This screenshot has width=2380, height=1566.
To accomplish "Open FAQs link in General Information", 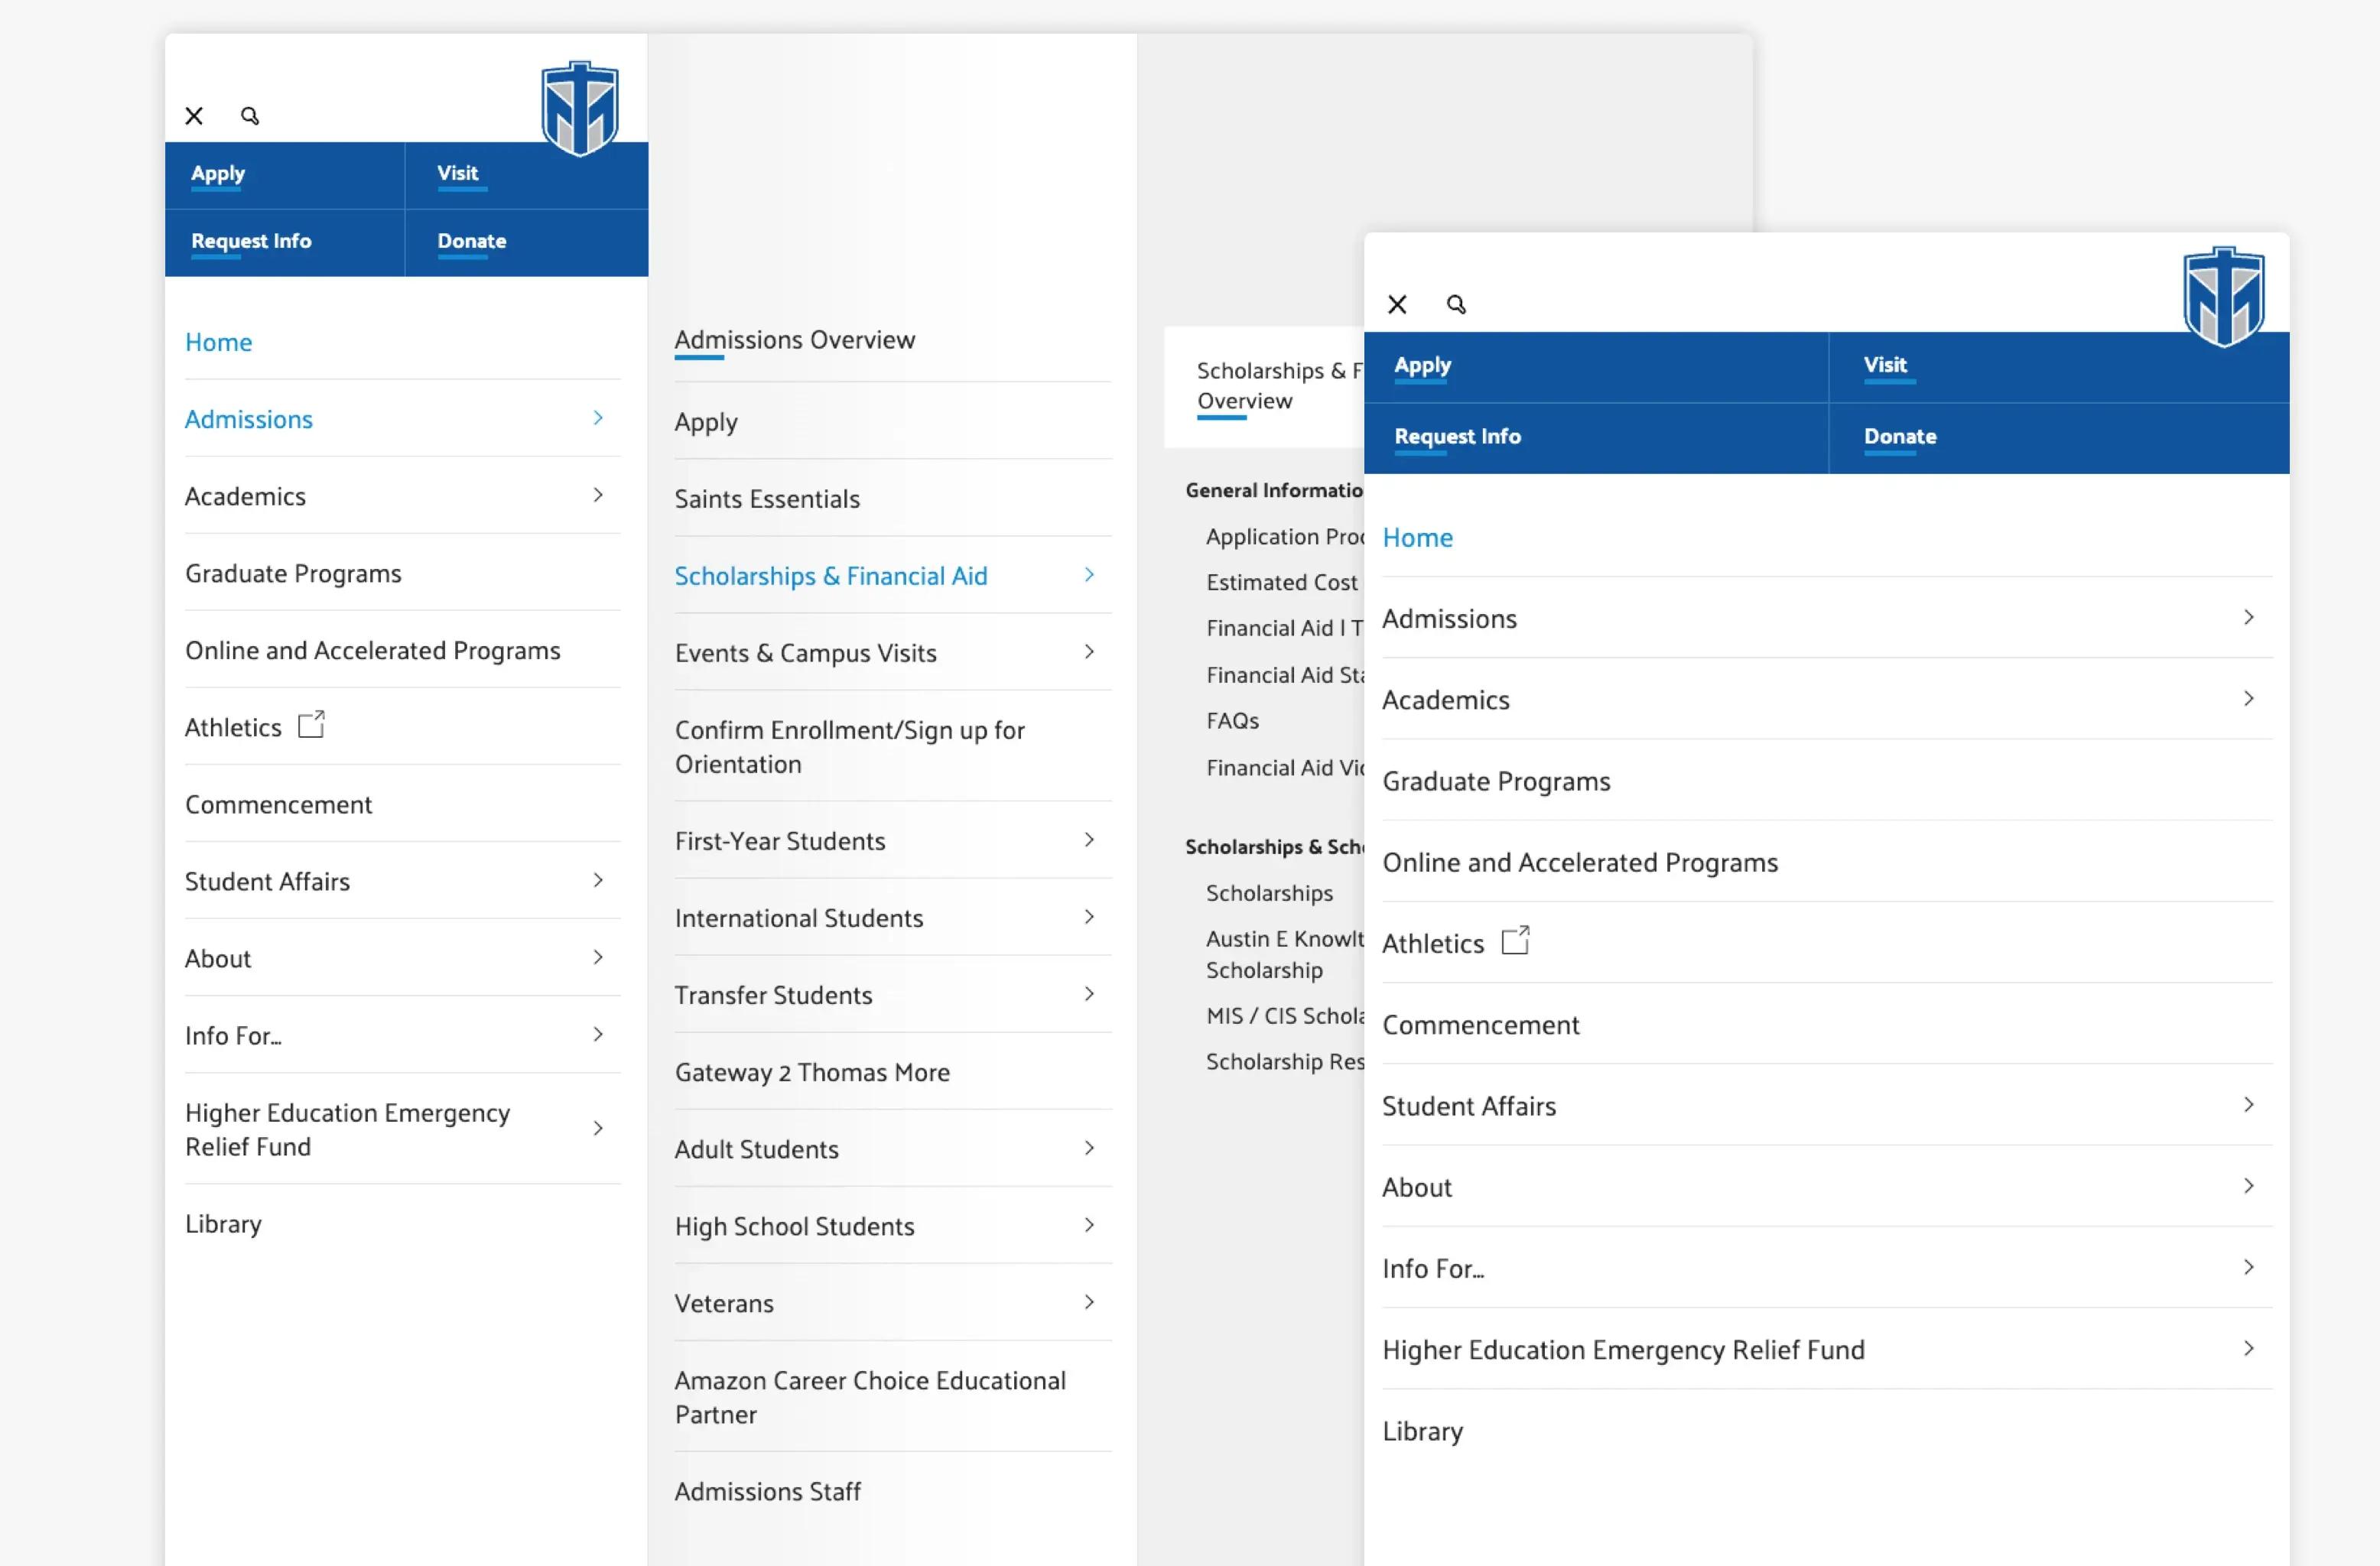I will [x=1233, y=721].
